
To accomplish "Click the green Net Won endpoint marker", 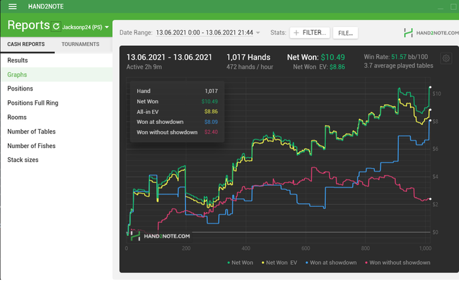I will (x=430, y=87).
